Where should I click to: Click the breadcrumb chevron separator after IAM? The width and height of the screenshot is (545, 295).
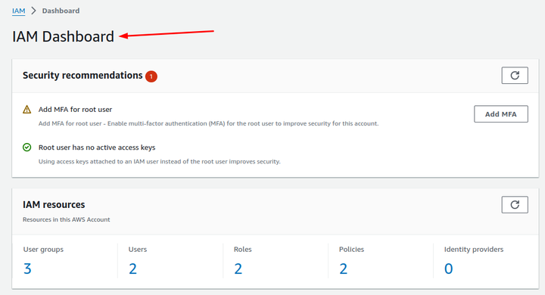tap(34, 11)
